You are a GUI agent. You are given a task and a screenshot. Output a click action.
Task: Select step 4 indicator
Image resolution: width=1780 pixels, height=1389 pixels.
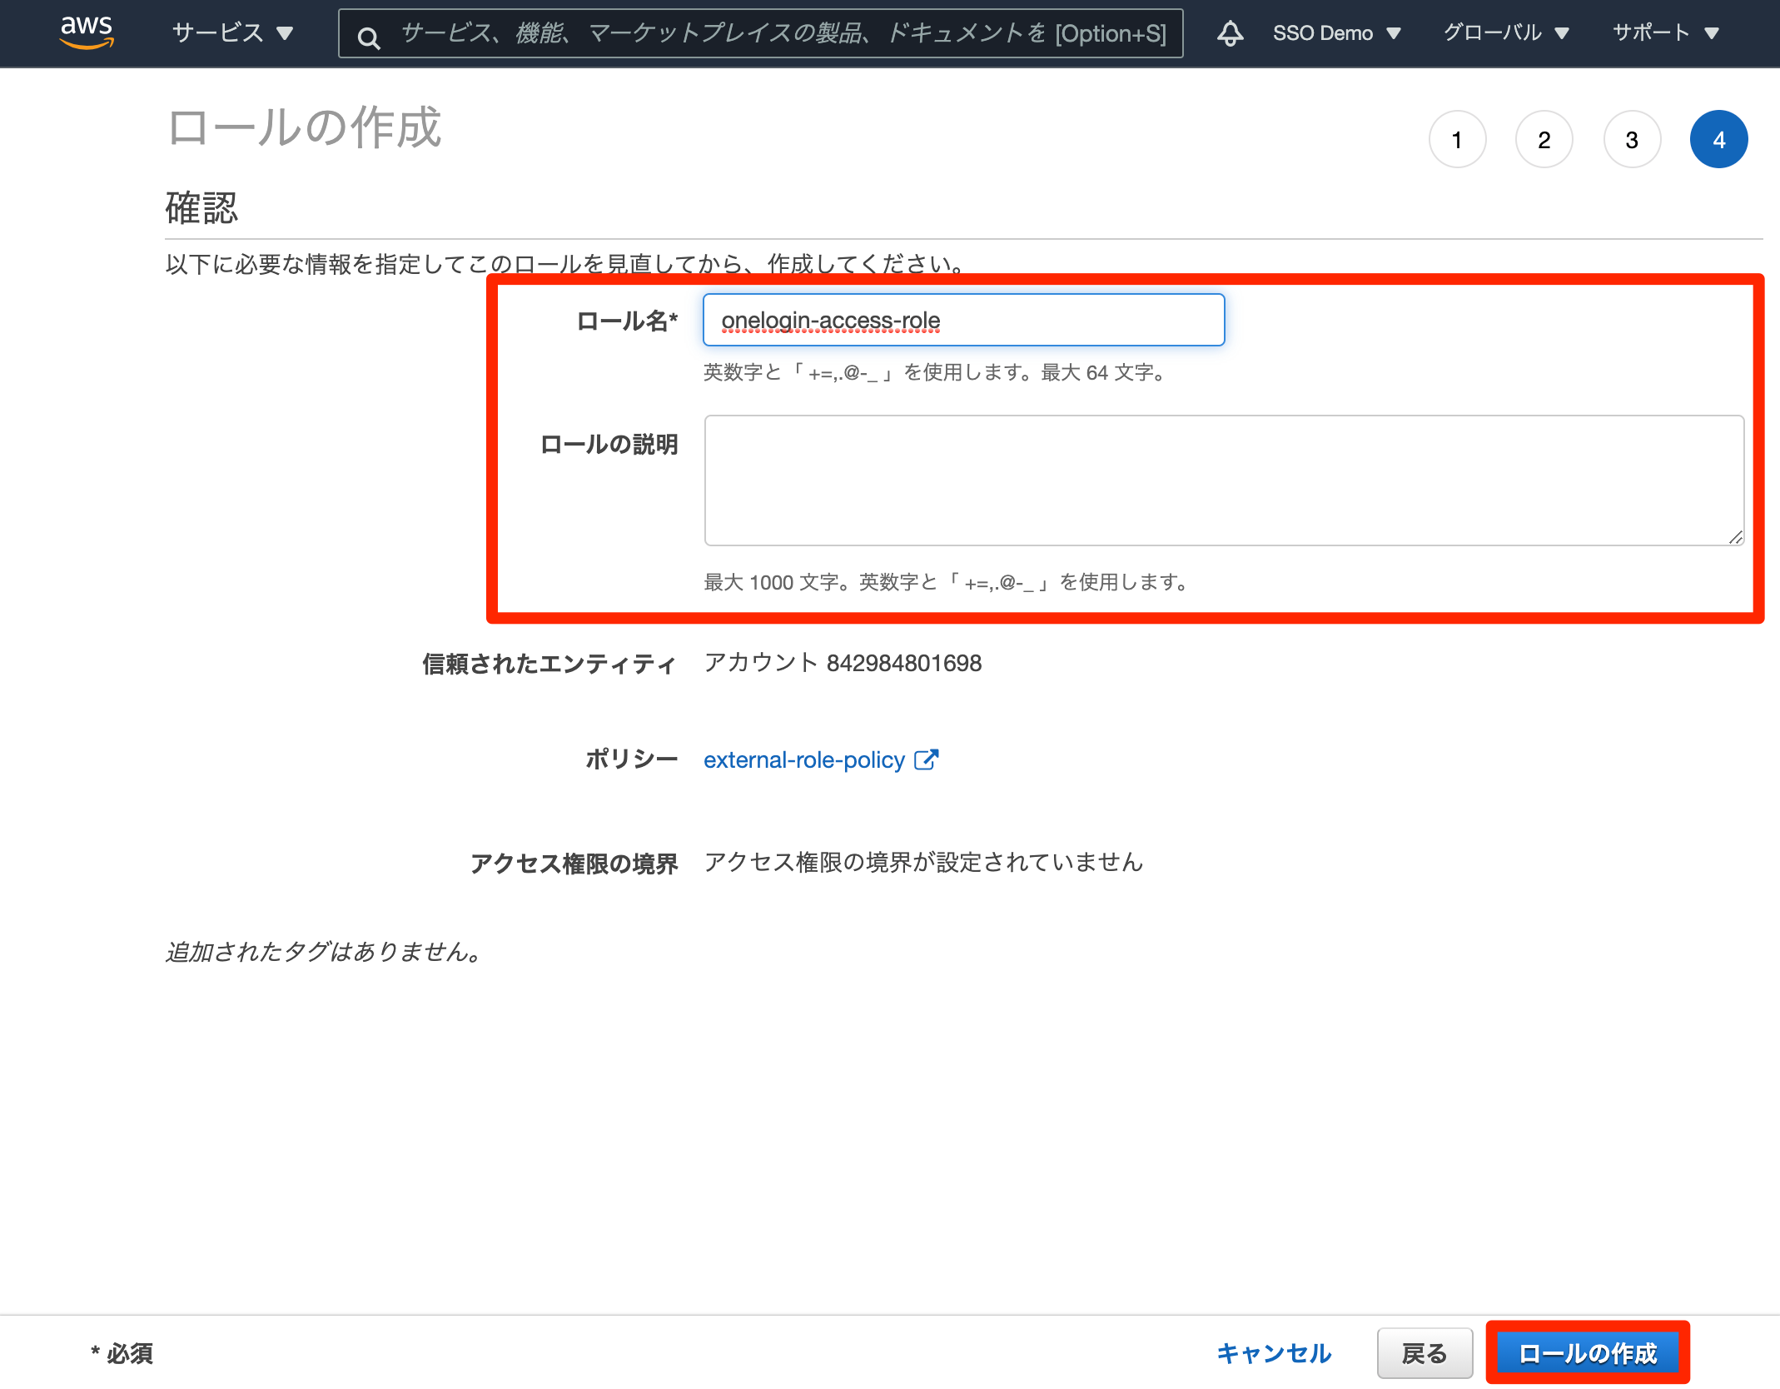click(1718, 139)
